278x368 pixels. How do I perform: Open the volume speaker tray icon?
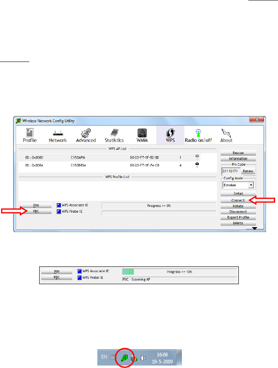click(x=143, y=358)
